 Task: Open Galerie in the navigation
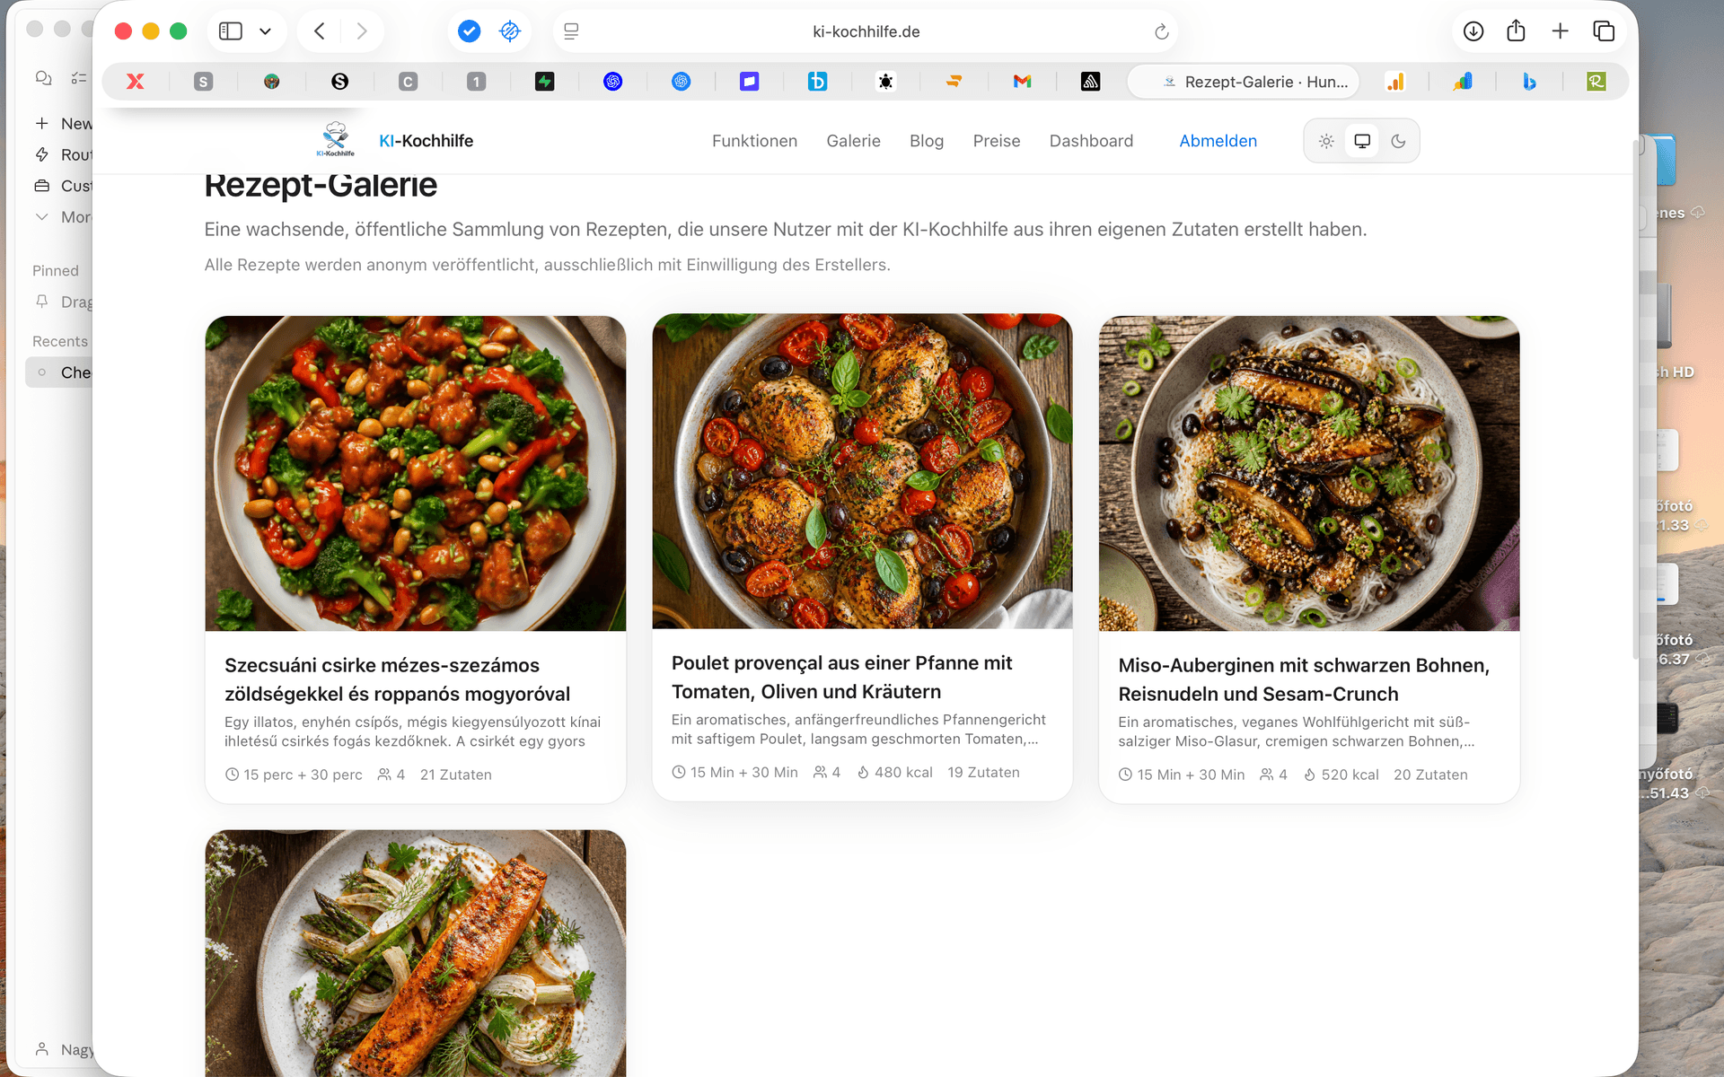853,141
